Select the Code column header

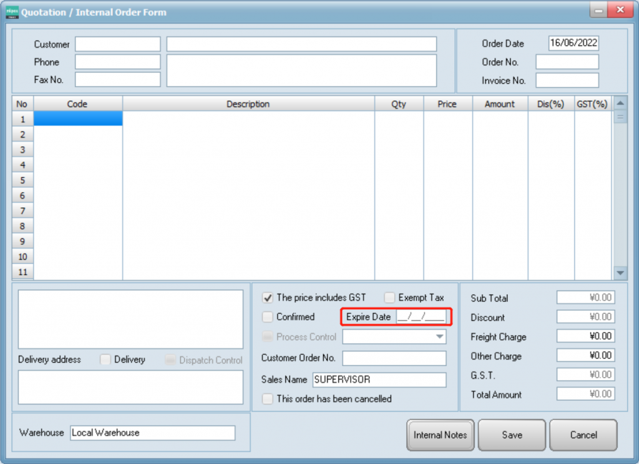77,104
